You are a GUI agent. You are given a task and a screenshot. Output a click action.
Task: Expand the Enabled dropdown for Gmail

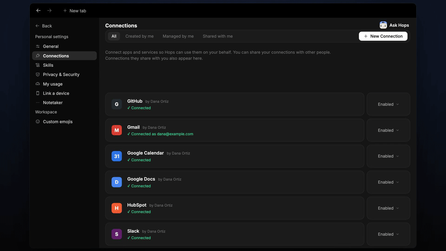point(388,130)
